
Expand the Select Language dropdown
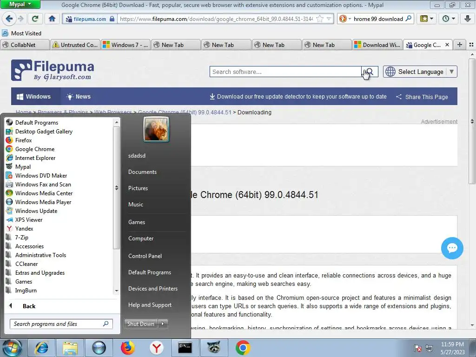420,72
